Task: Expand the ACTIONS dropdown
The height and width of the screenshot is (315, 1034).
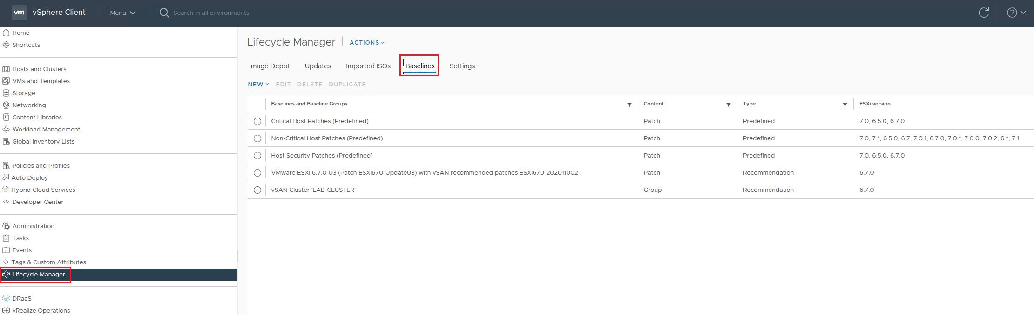Action: coord(367,42)
